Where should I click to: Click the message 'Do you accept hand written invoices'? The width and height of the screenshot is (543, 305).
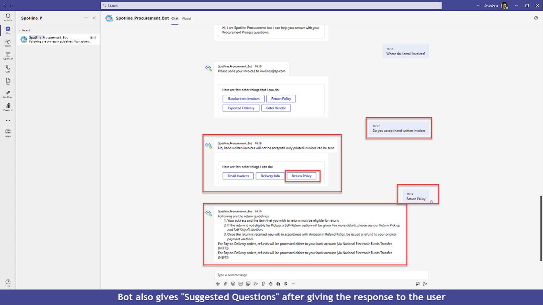399,129
